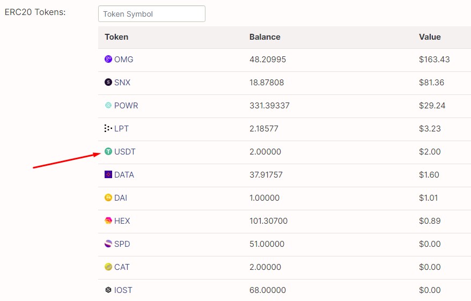
Task: Click the Value column header
Action: pos(430,37)
